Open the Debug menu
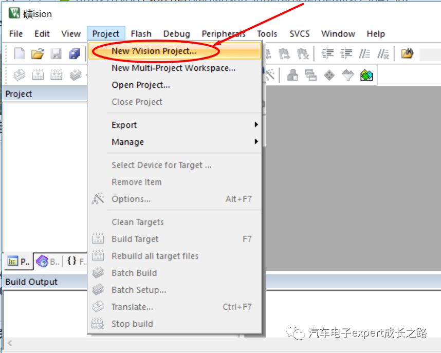 (x=177, y=34)
